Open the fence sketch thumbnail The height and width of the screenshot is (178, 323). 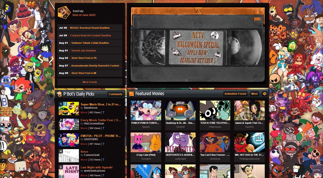[x=69, y=156]
